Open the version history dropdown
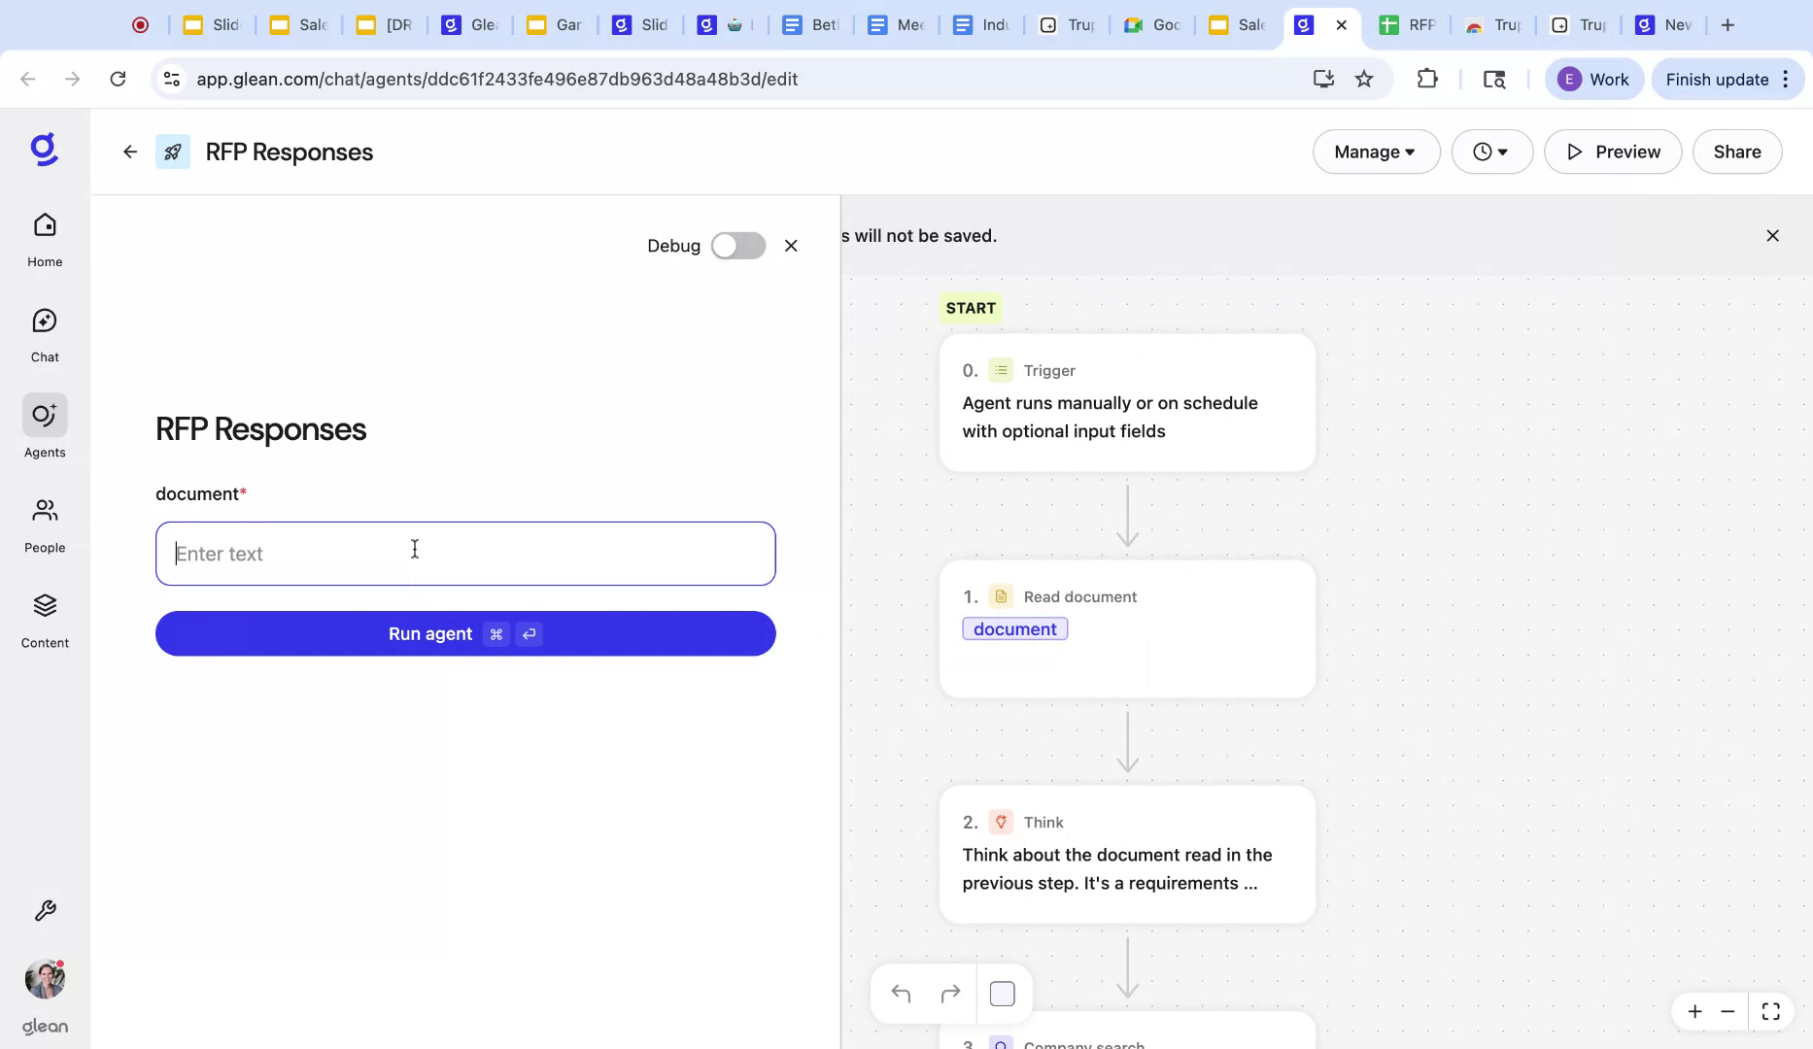The height and width of the screenshot is (1049, 1813). [x=1492, y=152]
